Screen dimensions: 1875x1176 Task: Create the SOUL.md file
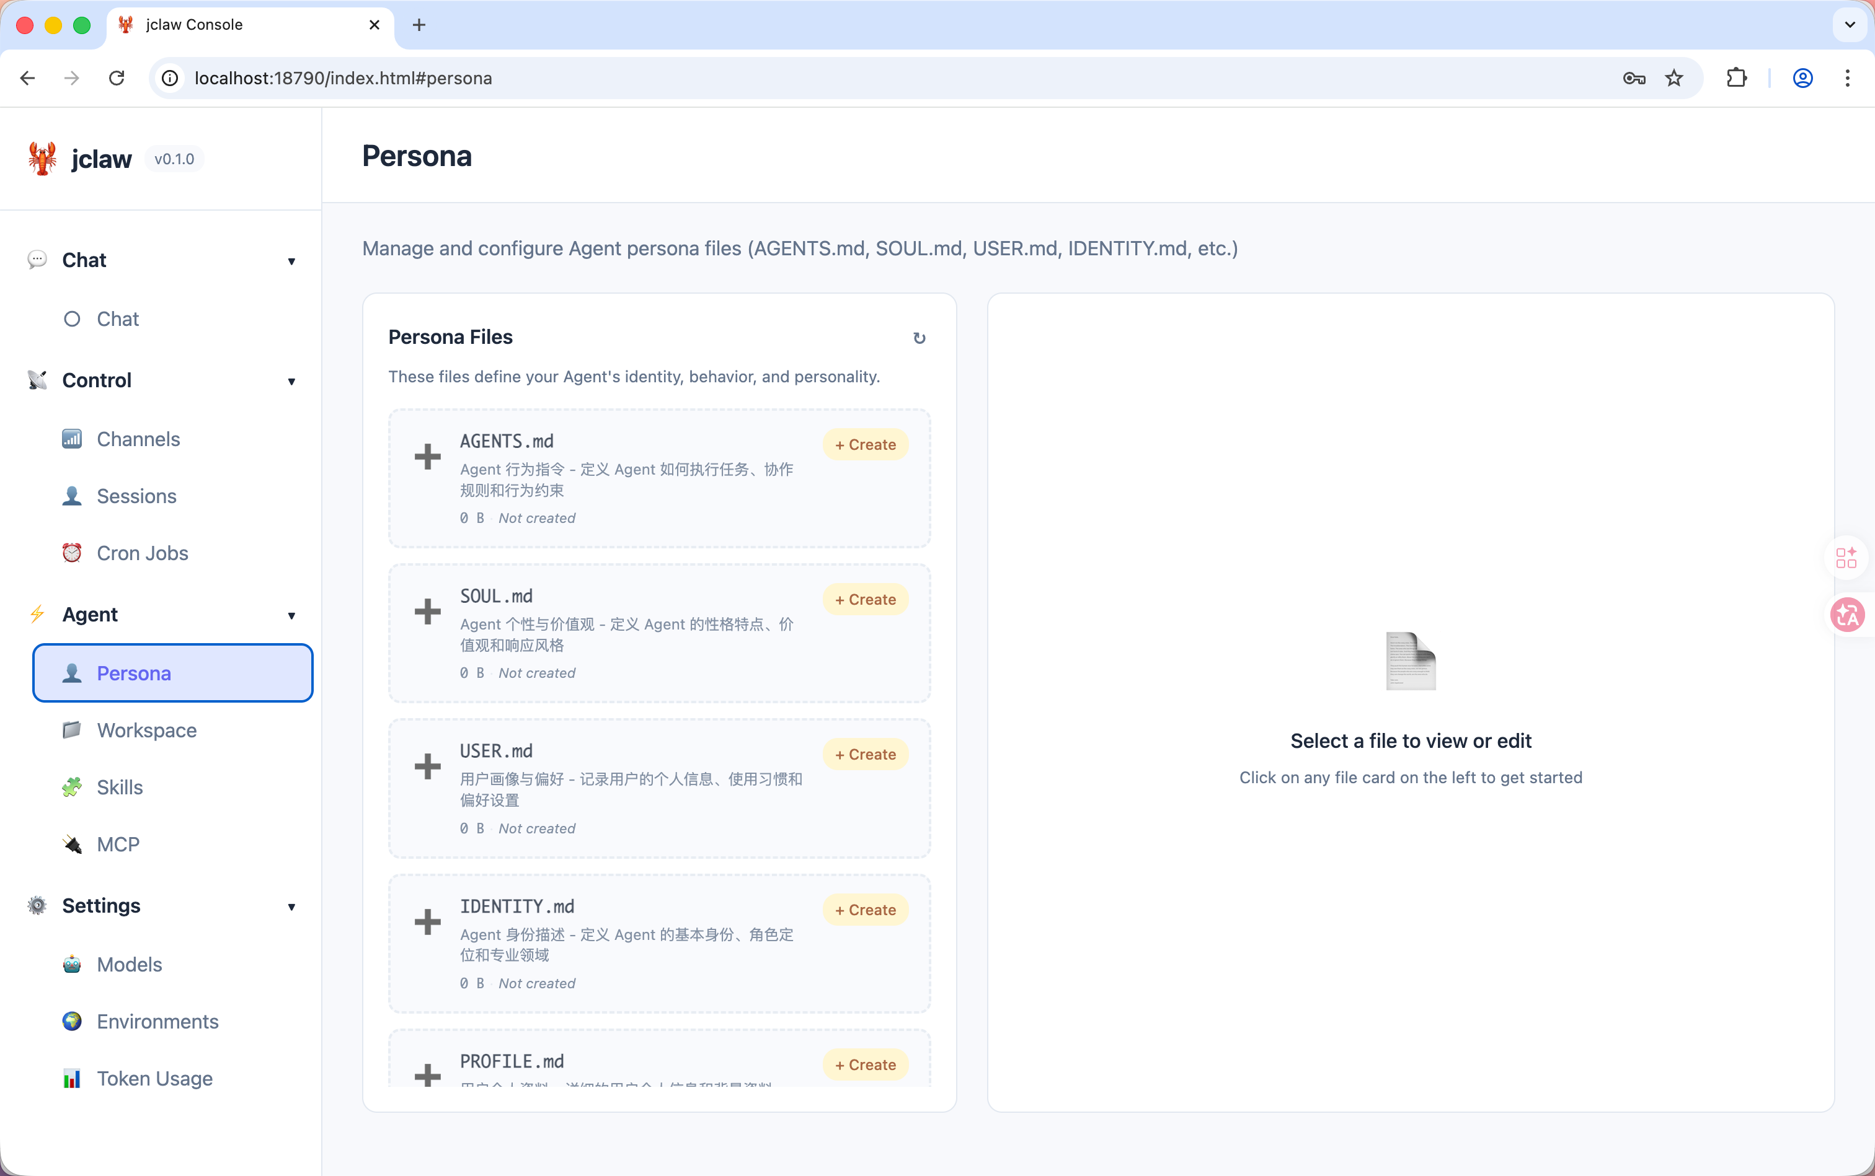tap(866, 600)
